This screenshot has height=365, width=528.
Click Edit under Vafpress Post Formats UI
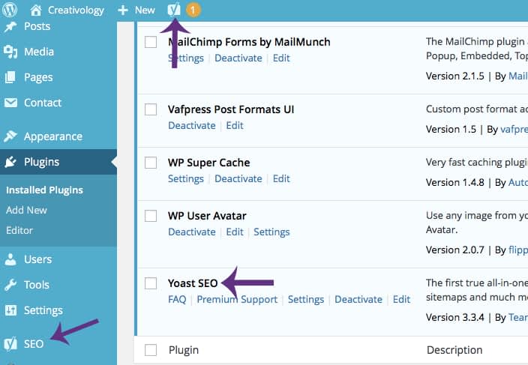coord(235,125)
